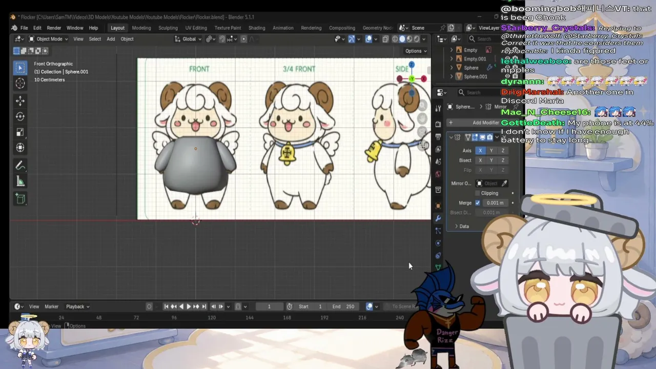656x369 pixels.
Task: Open the Tool properties tab
Action: tap(438, 109)
